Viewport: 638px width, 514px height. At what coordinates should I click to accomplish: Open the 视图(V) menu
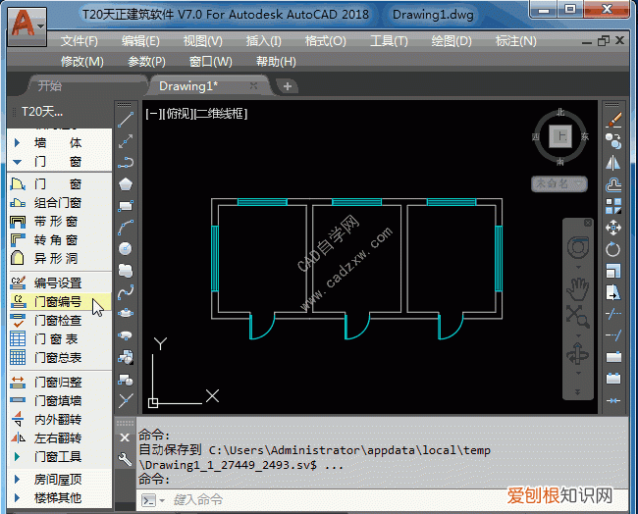click(x=202, y=41)
